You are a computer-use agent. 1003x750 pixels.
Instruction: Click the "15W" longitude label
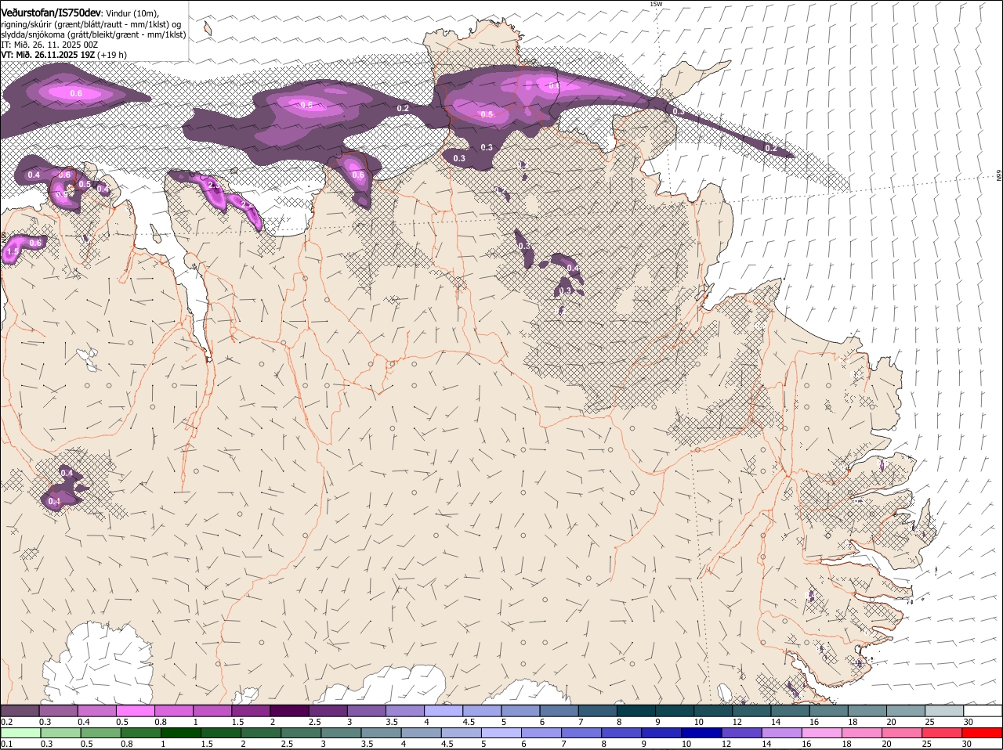tap(657, 4)
